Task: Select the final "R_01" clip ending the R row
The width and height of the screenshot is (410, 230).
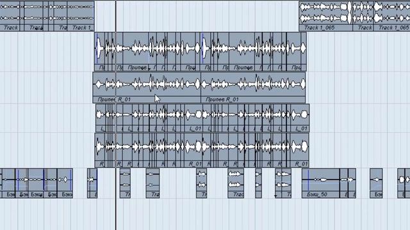Action: coord(300,150)
